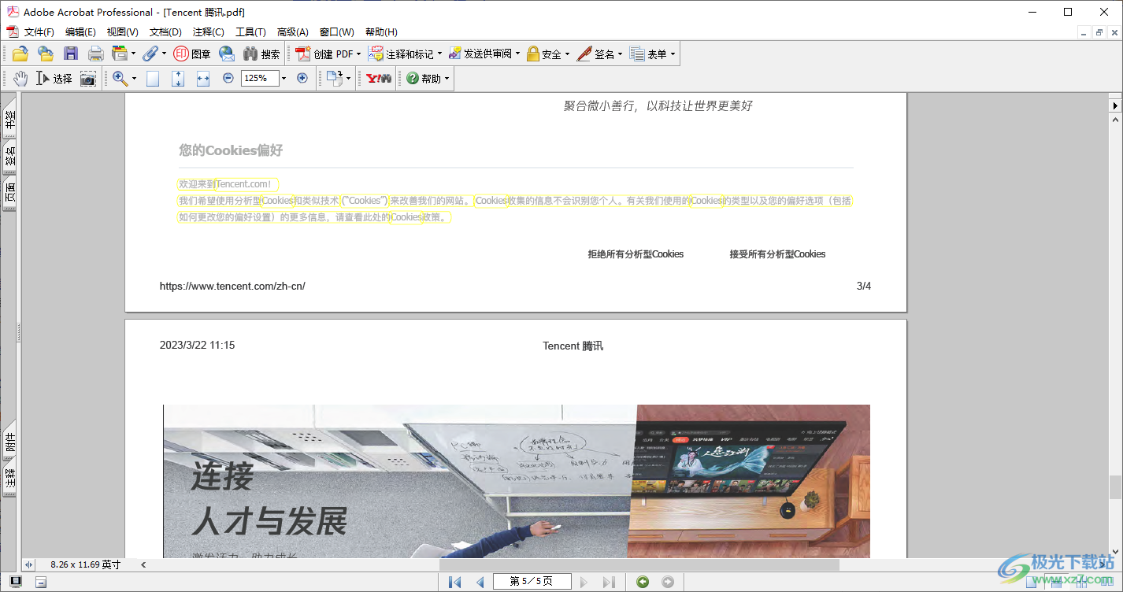Open the 文档(D) menu
This screenshot has height=592, width=1123.
coord(165,32)
